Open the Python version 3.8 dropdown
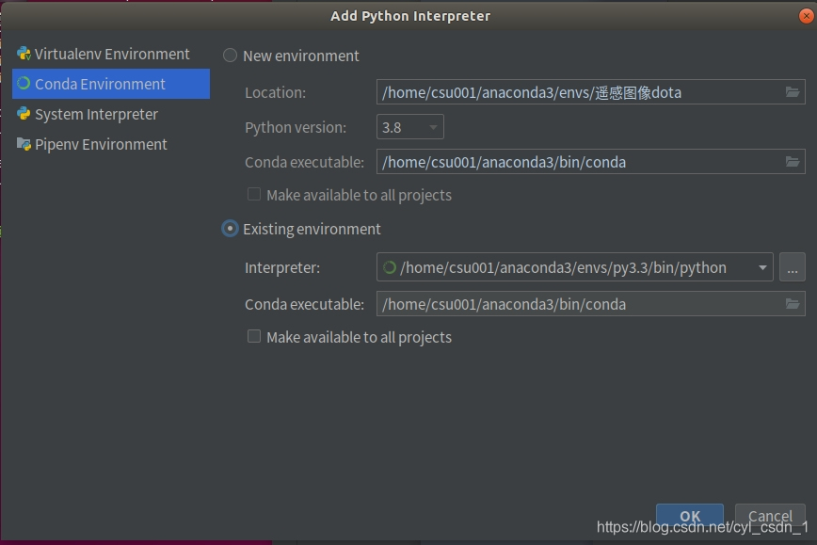 [410, 127]
